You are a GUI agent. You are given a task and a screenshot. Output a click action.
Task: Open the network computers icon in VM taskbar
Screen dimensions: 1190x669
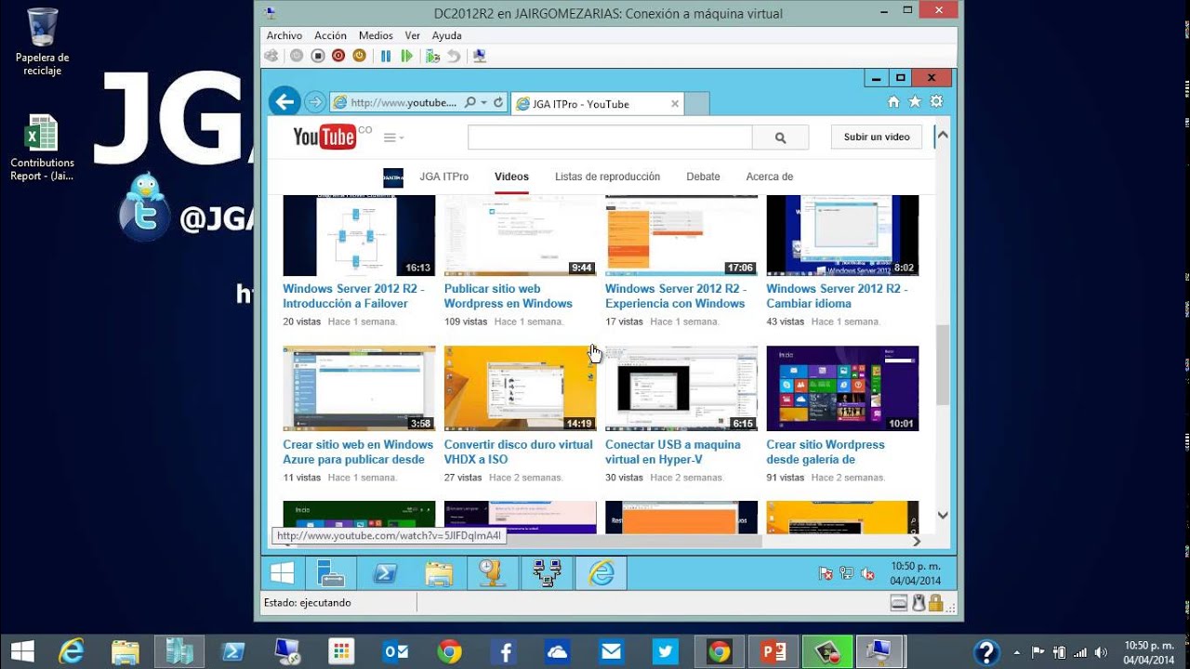tap(547, 573)
